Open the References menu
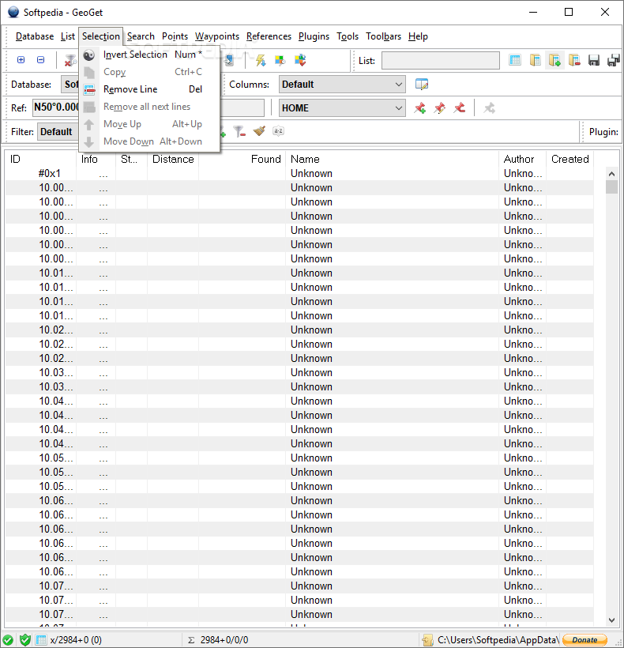This screenshot has width=624, height=648. click(x=269, y=36)
